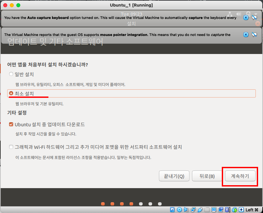The image size is (263, 213).
Task: Click the 웹 브라우저 및 기본 유틸리티 description
Action: [x=39, y=104]
